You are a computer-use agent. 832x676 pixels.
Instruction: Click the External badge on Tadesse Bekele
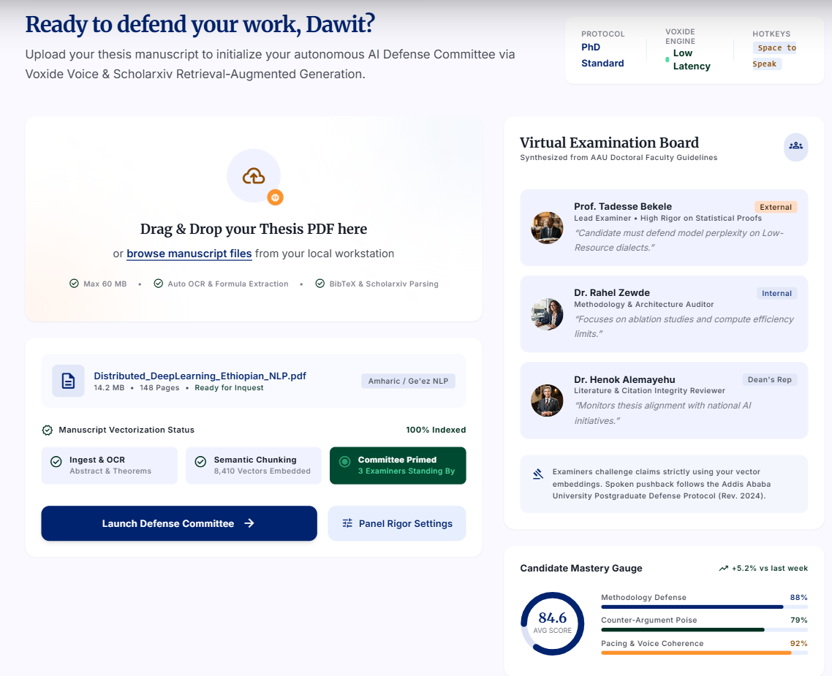(776, 207)
